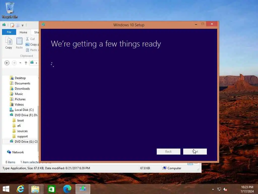Select Documents in the navigation pane
Viewport: 258px width, 194px height.
(x=22, y=83)
